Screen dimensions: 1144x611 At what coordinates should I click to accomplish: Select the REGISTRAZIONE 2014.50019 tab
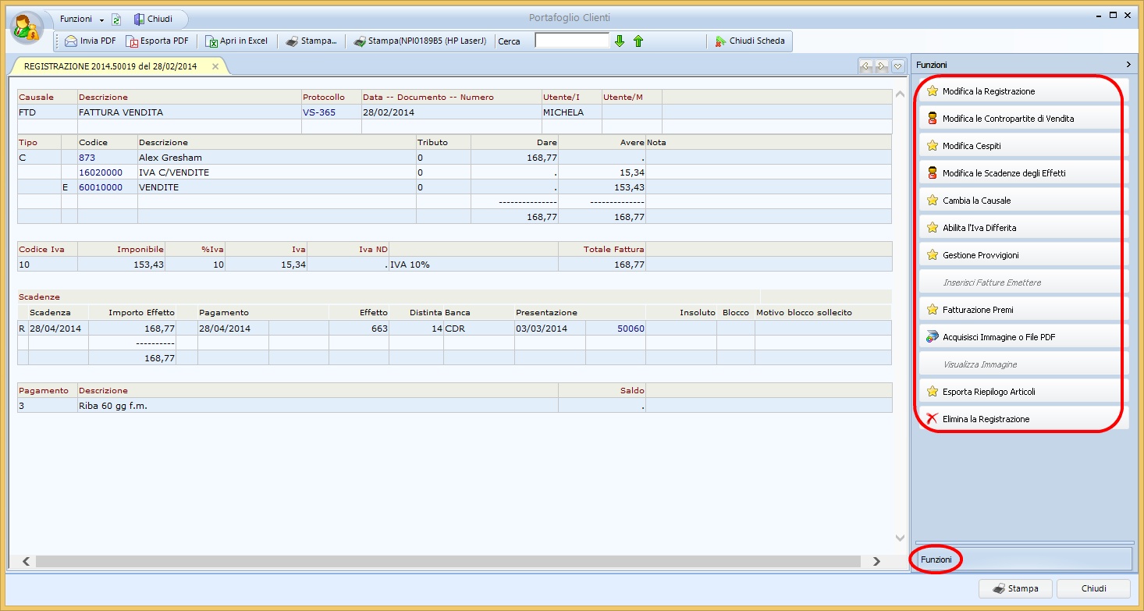[110, 67]
